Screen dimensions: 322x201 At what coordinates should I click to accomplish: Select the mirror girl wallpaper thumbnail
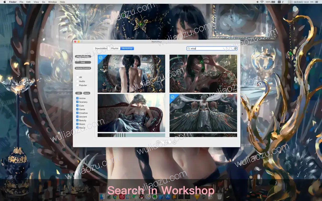[x=131, y=74]
